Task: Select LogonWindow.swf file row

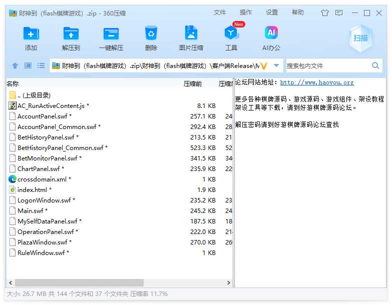Action: (120, 200)
